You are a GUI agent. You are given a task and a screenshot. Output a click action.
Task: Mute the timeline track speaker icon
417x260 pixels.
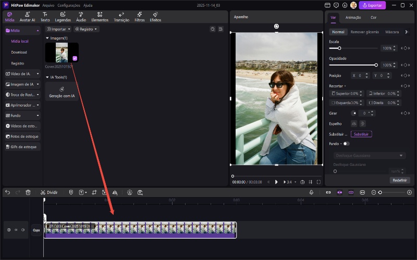coord(23,230)
